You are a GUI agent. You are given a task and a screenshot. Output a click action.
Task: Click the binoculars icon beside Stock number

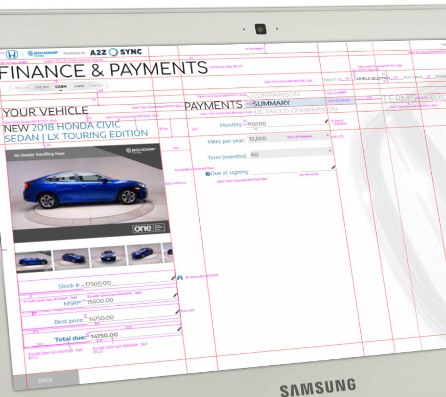tap(179, 277)
